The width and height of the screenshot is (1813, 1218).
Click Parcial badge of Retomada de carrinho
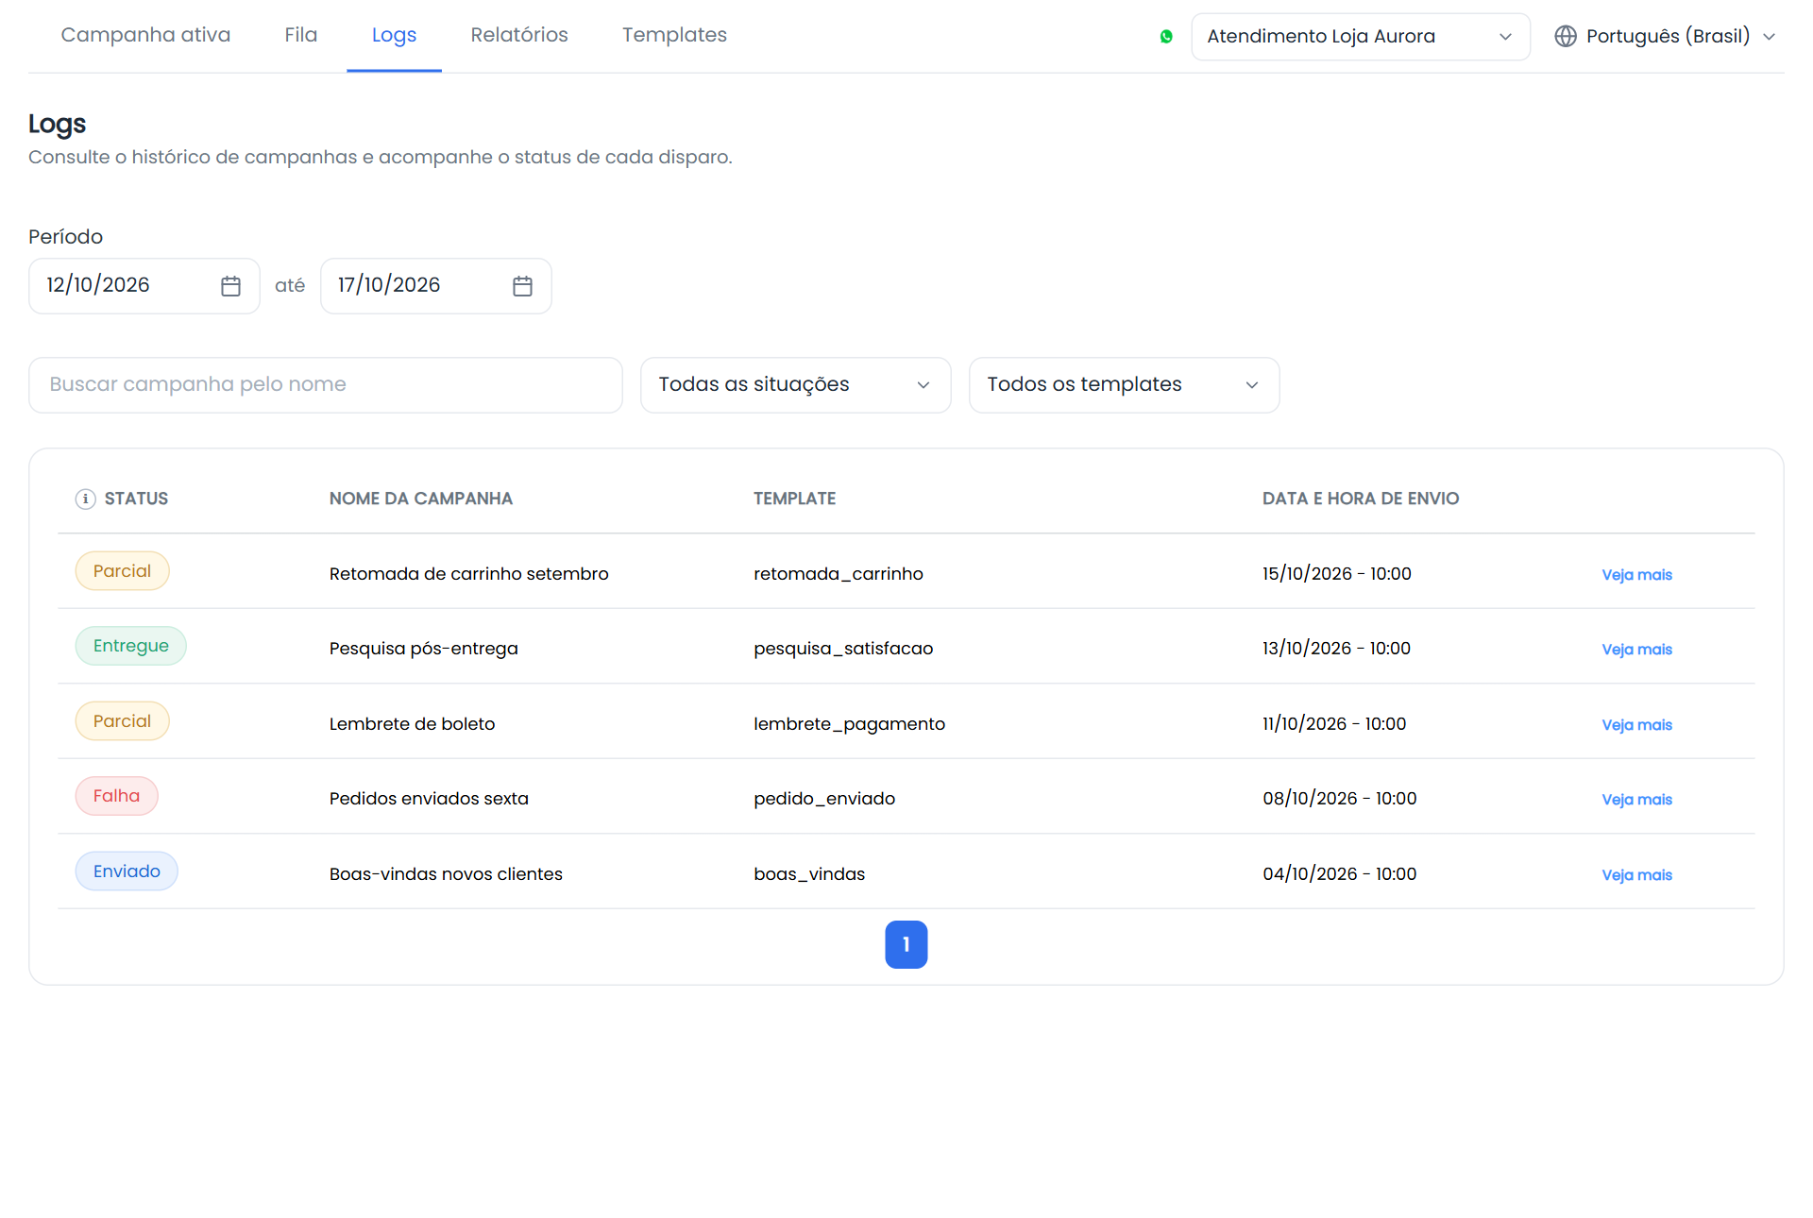pos(122,571)
